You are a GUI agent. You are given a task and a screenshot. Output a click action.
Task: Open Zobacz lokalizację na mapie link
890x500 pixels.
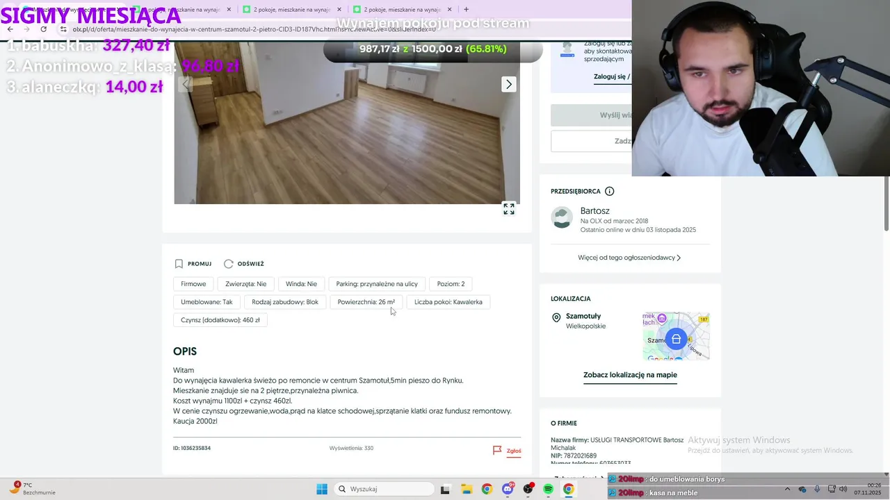630,375
